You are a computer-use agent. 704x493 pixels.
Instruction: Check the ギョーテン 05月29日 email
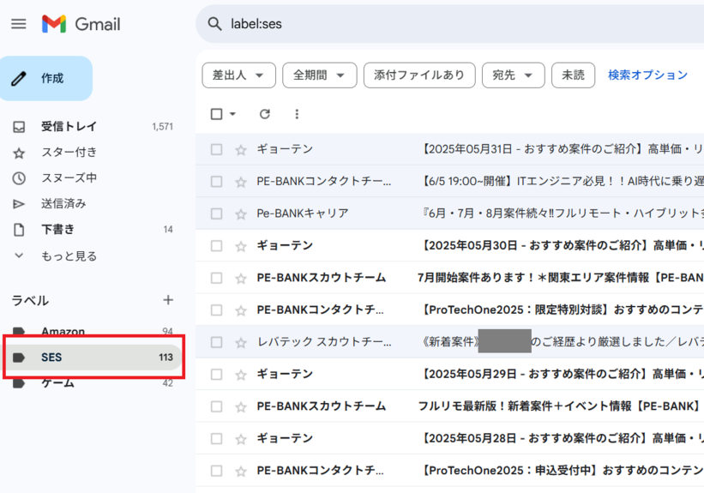point(216,374)
